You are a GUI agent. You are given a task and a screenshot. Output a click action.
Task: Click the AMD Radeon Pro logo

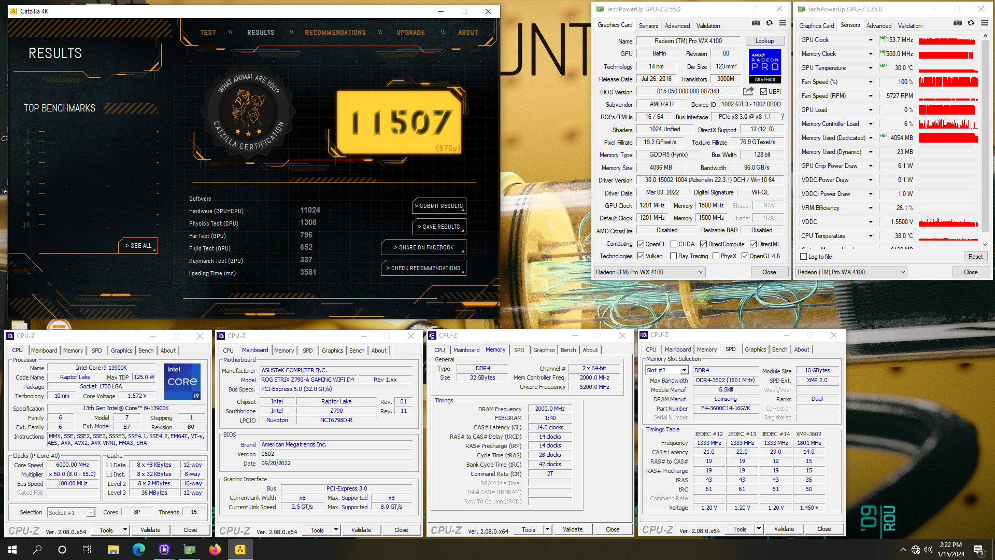765,66
